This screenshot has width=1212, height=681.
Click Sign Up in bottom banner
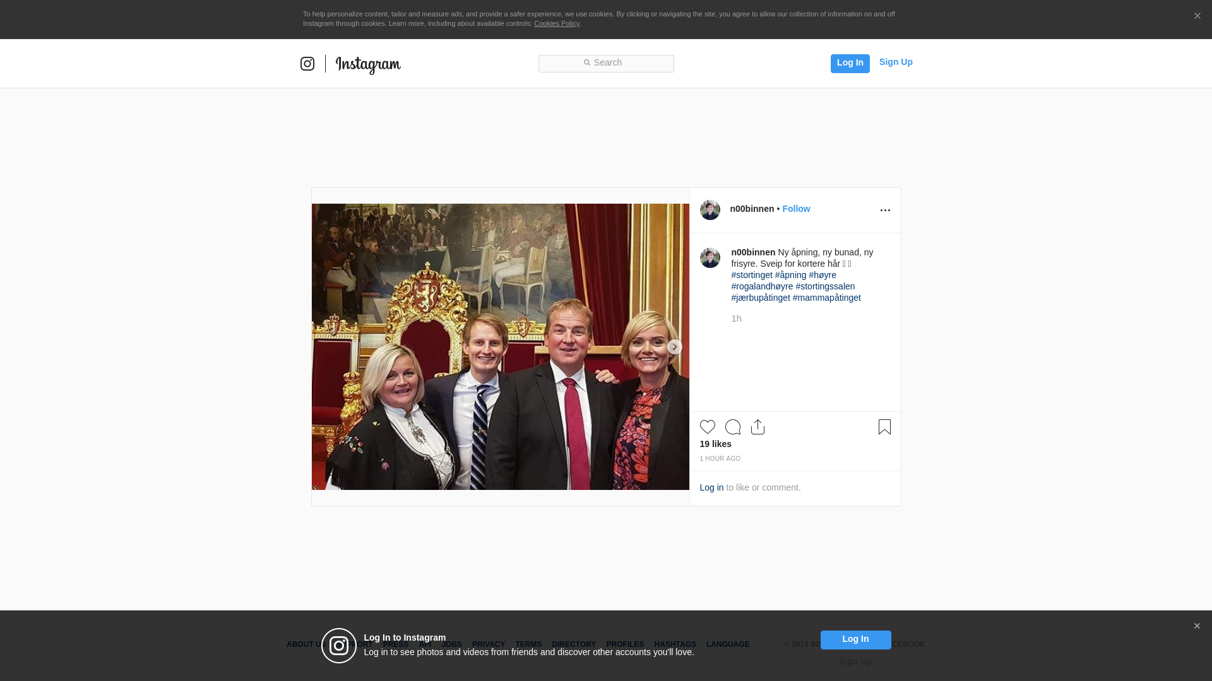855,661
